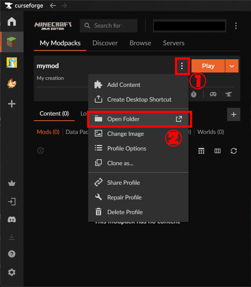Open the crown premium icon in sidebar
Screen dimensions: 251x287
coord(12,183)
